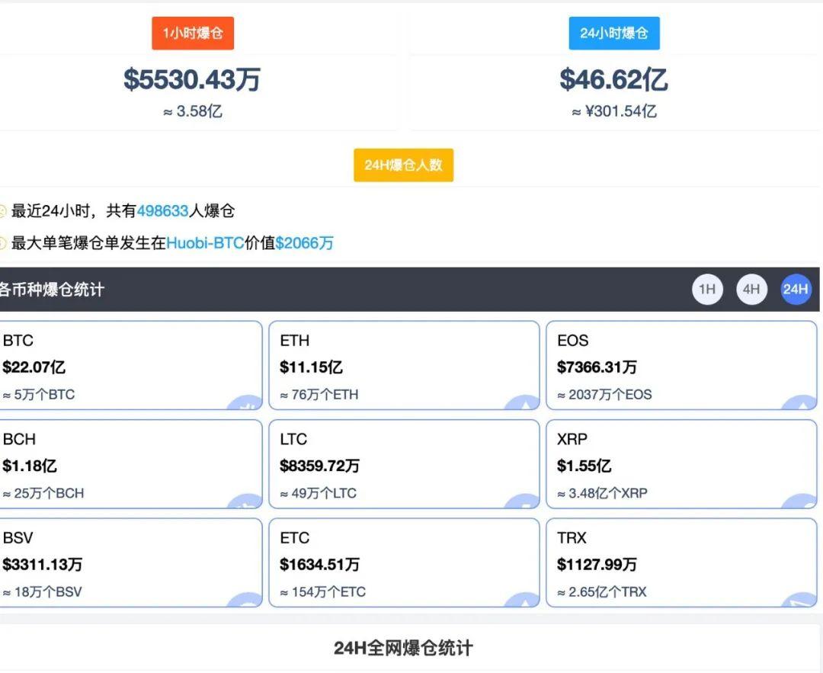Switch to the 4H time filter
Screen dimensions: 823x673
pyautogui.click(x=751, y=290)
